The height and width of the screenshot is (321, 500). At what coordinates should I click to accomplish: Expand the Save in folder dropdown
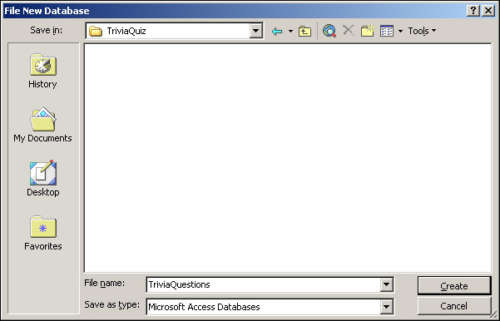pyautogui.click(x=255, y=31)
